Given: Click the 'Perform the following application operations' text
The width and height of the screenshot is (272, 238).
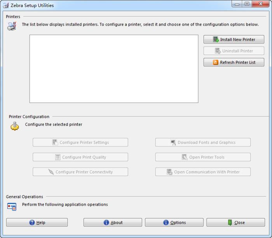Looking at the screenshot, I should 65,205.
